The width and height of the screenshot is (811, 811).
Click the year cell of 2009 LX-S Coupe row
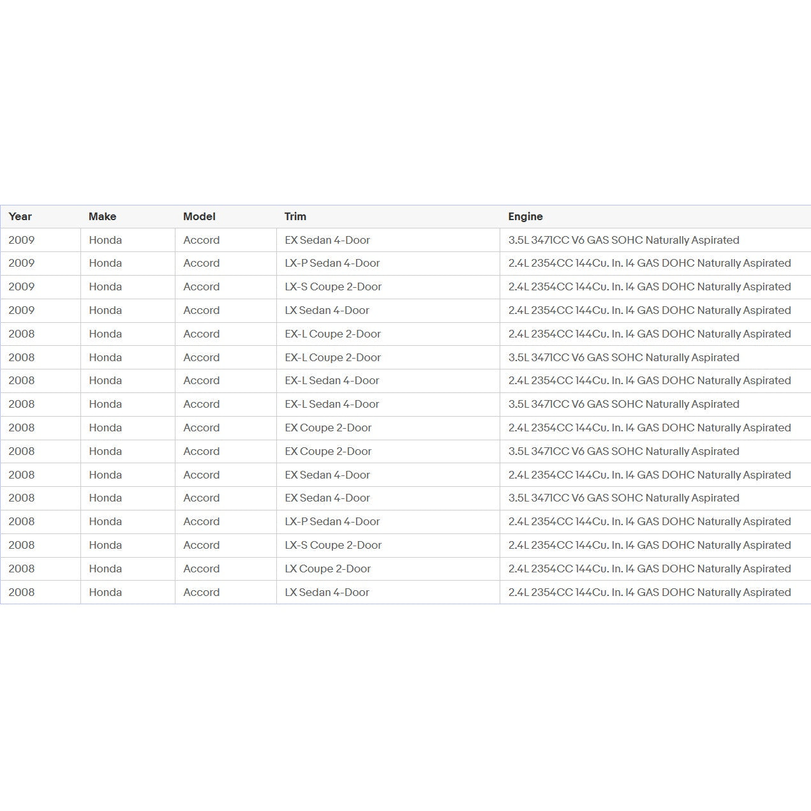click(22, 286)
